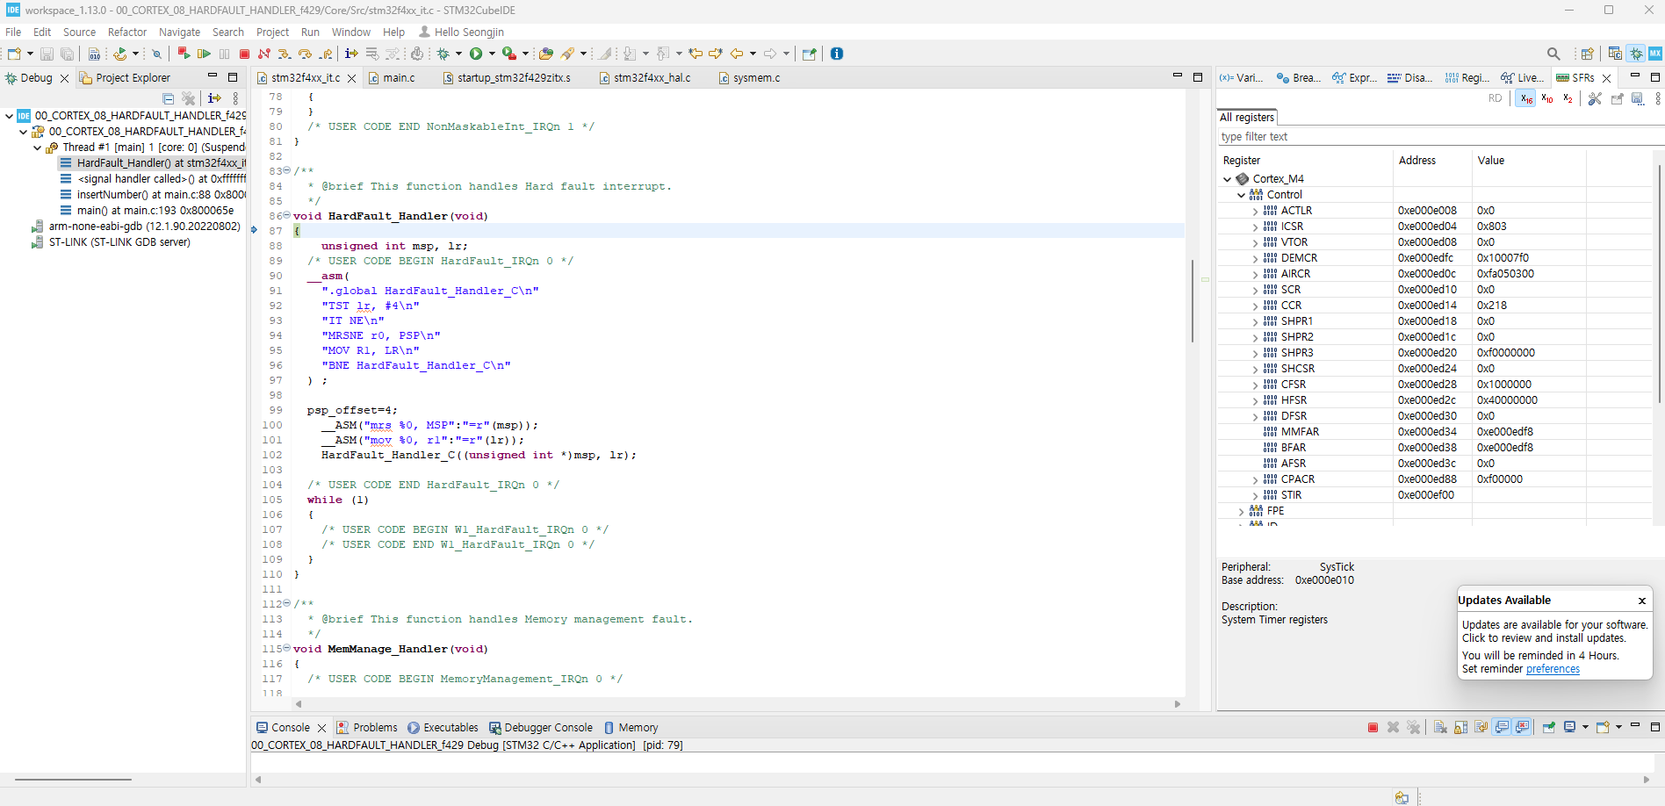Select ST-LINK GDB server entry

pyautogui.click(x=111, y=242)
